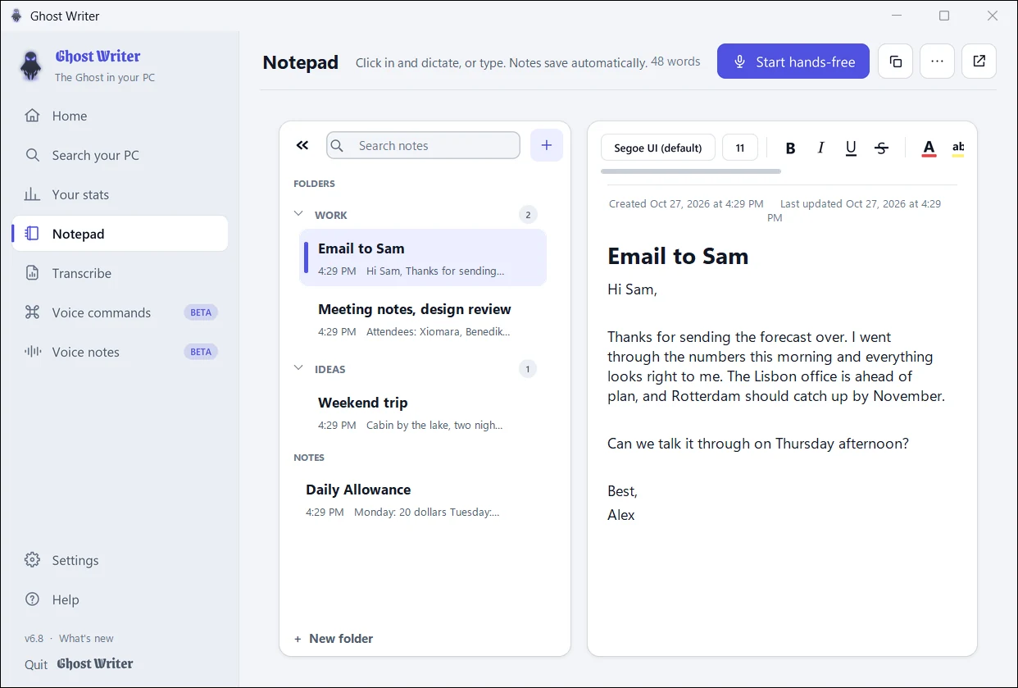Pick the yellow highlight color

click(x=957, y=148)
